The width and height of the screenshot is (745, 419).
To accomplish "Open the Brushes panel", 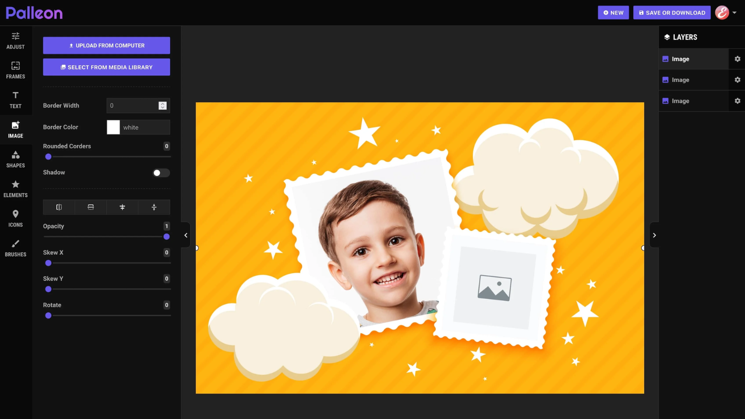I will coord(15,248).
